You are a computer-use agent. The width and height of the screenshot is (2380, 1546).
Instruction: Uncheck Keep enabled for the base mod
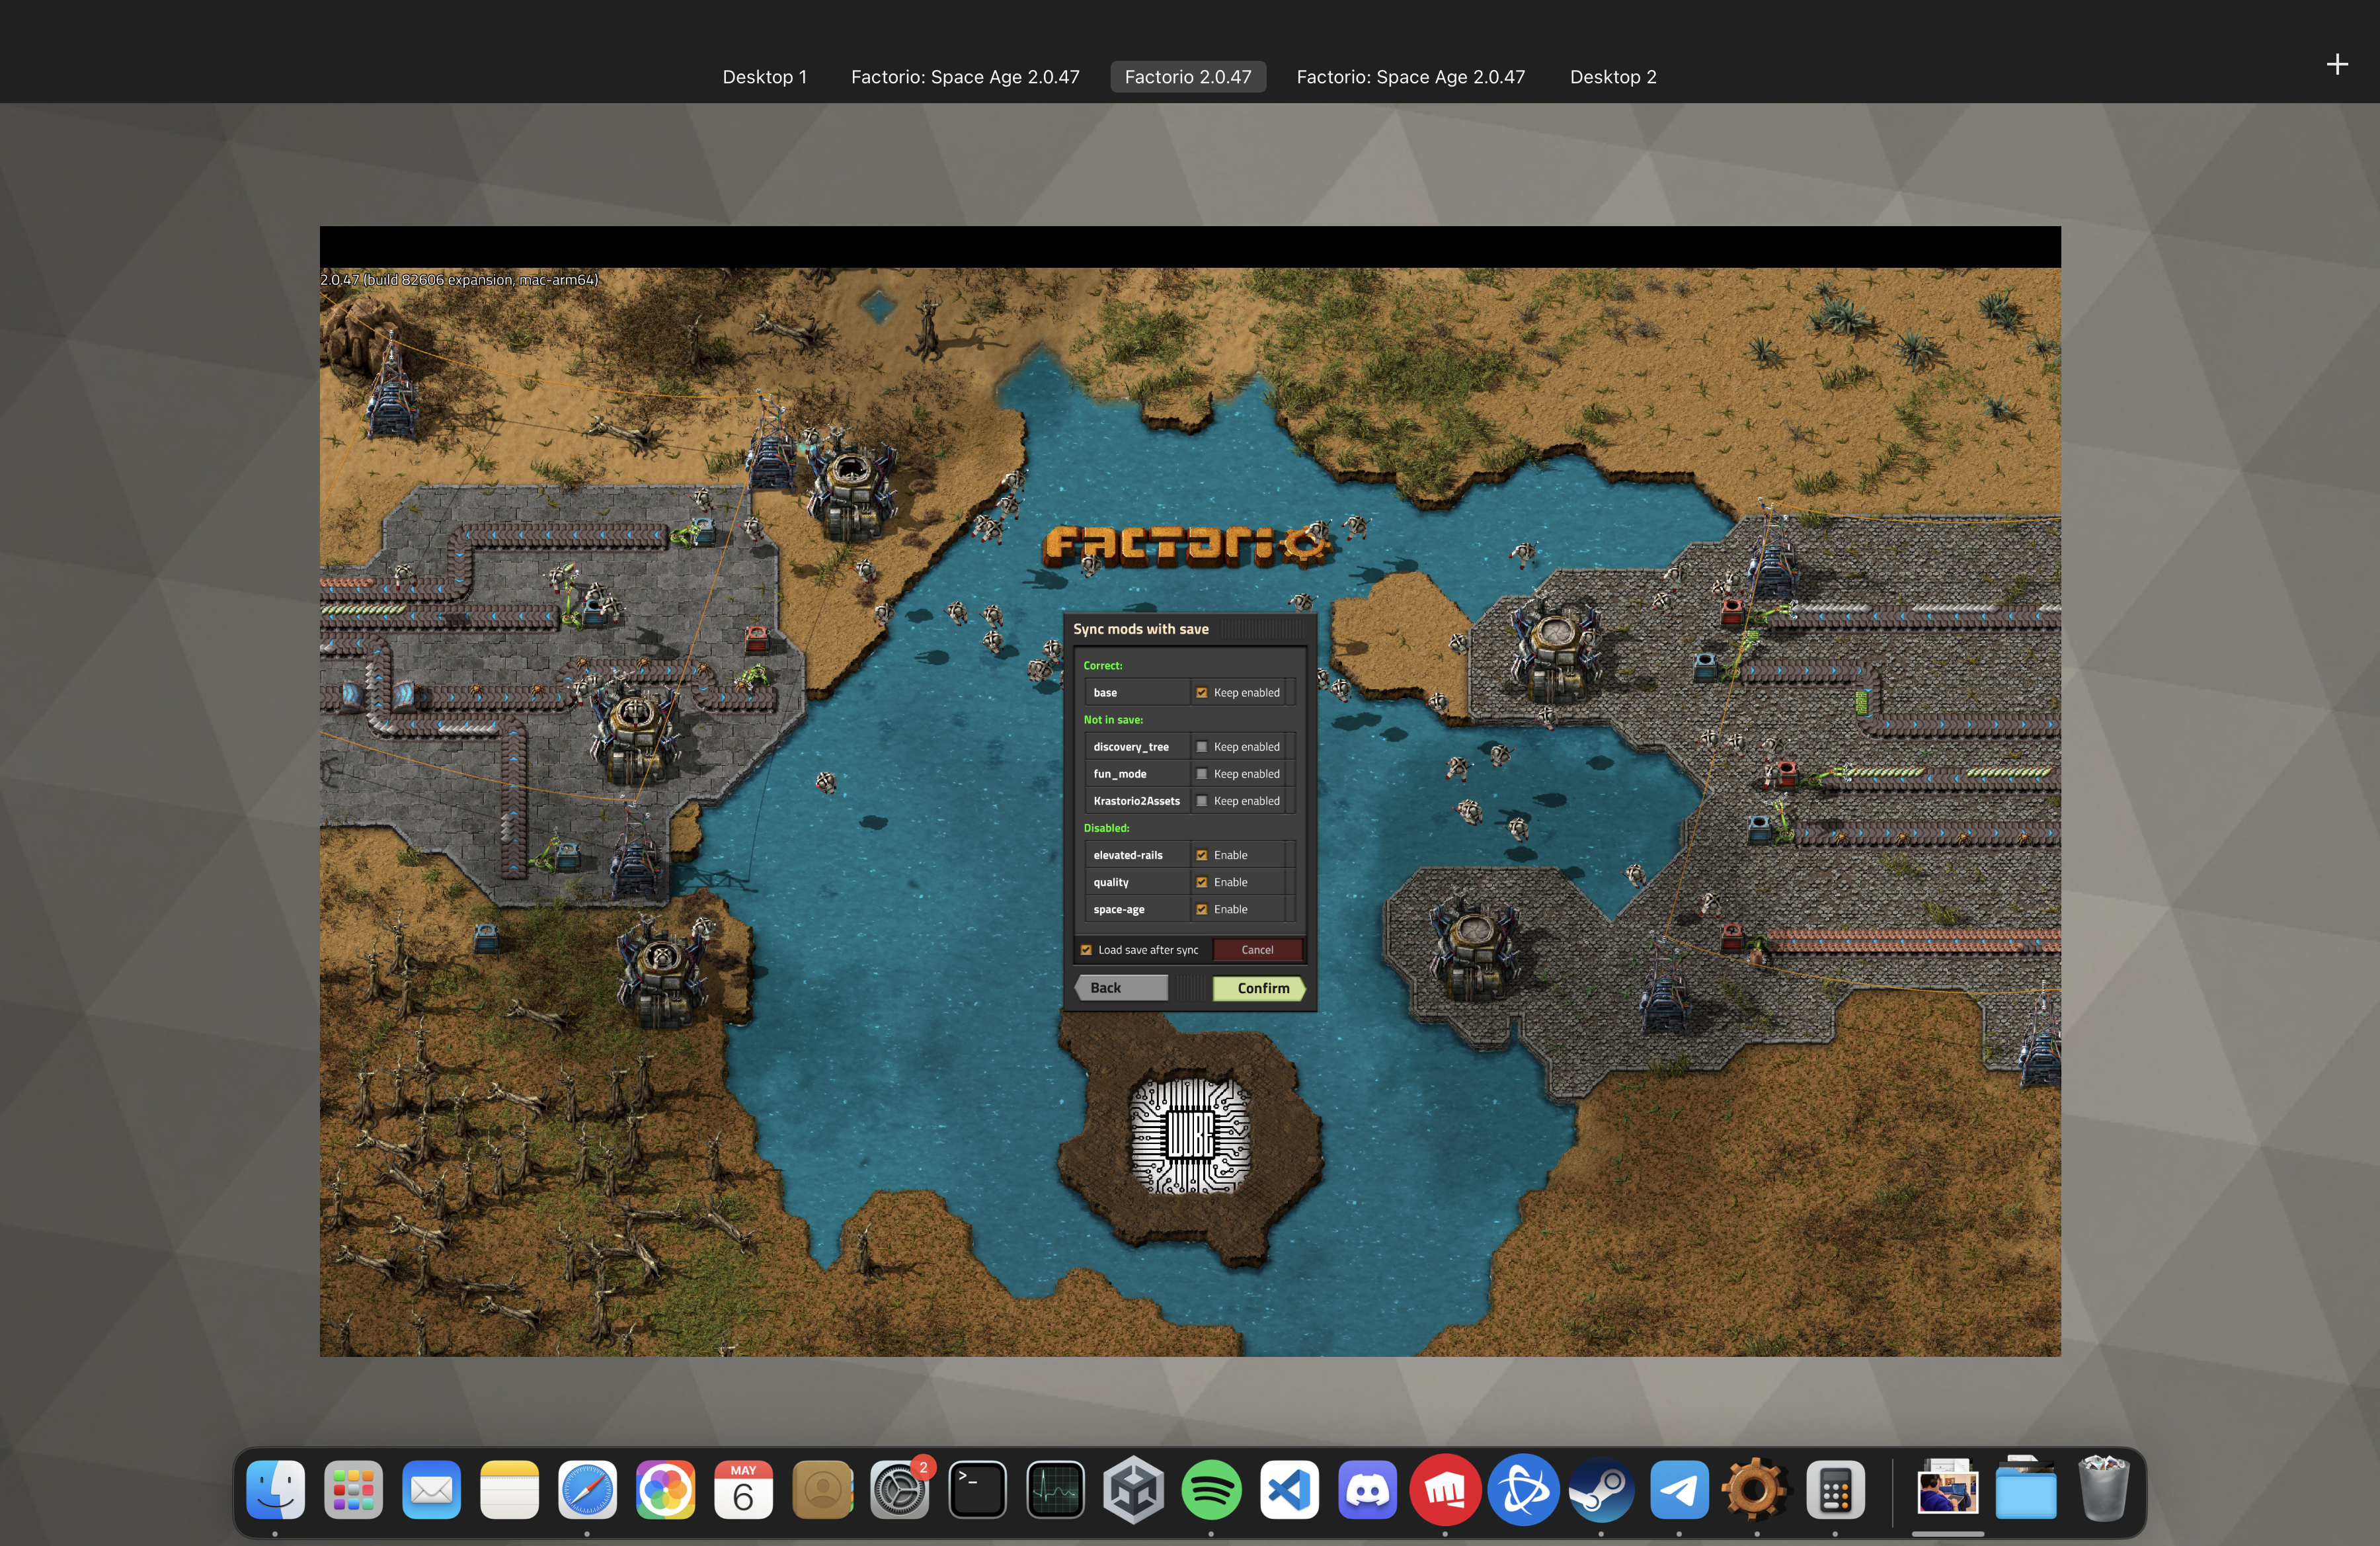point(1202,692)
